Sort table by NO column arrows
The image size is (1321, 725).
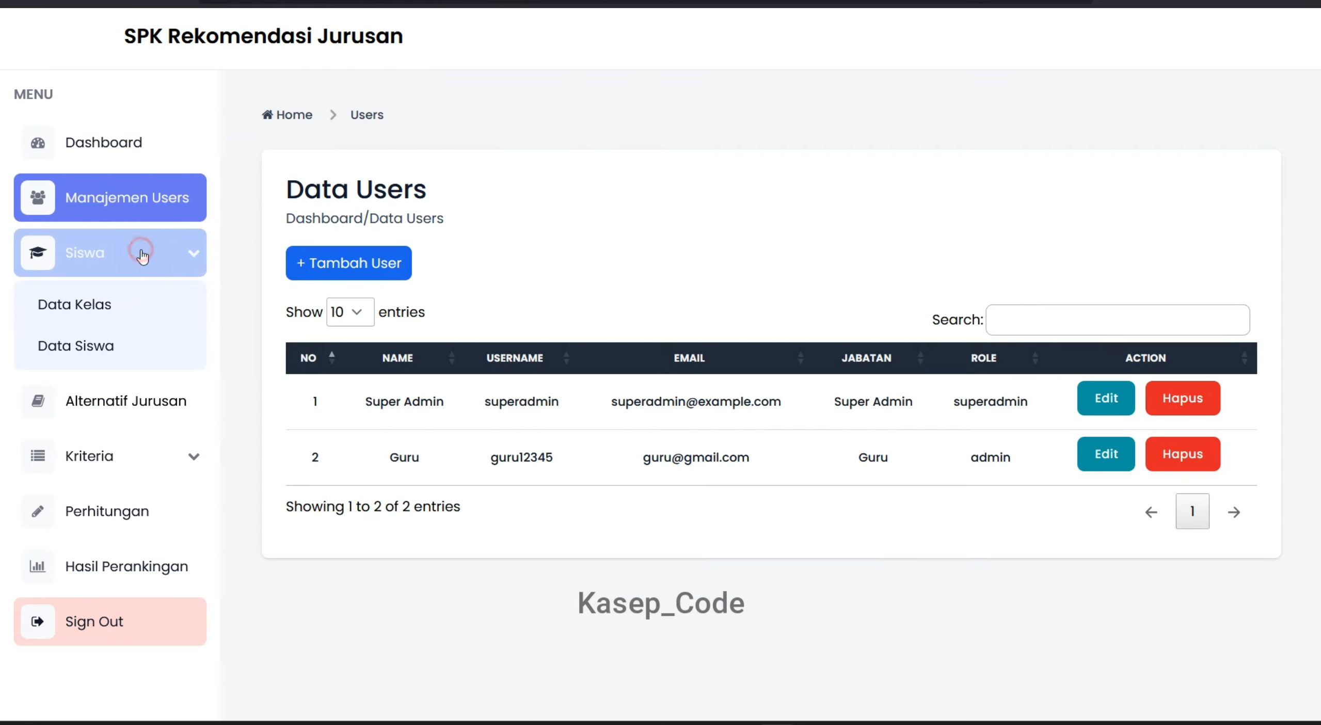click(332, 358)
